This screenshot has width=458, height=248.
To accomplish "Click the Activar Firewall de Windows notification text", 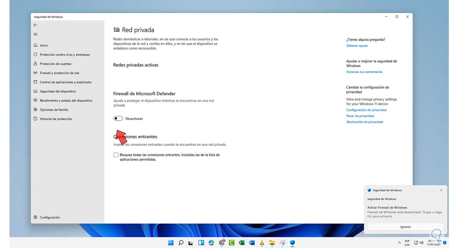I will click(387, 208).
